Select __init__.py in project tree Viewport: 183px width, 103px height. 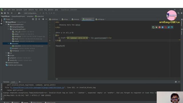click(17, 32)
